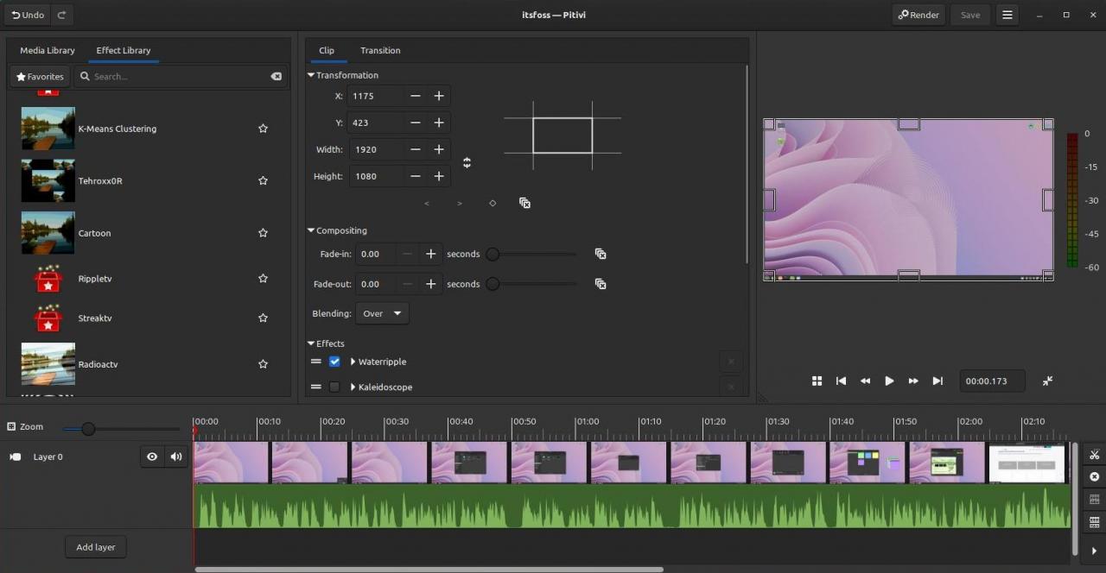Screen dimensions: 1106x573
Task: Add Cartoon effect to favorites
Action: pyautogui.click(x=263, y=233)
